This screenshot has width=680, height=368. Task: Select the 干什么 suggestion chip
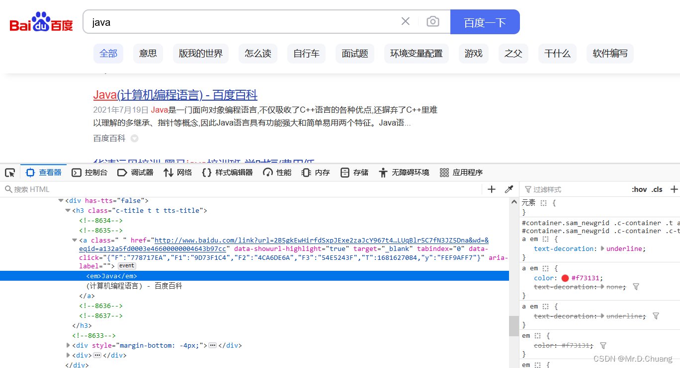click(557, 54)
